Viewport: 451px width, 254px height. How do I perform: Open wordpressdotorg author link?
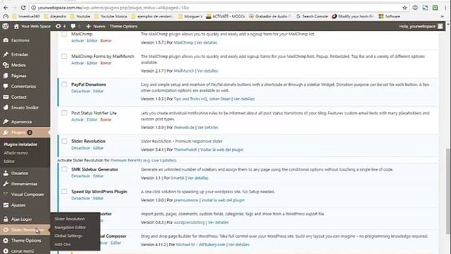[190, 222]
